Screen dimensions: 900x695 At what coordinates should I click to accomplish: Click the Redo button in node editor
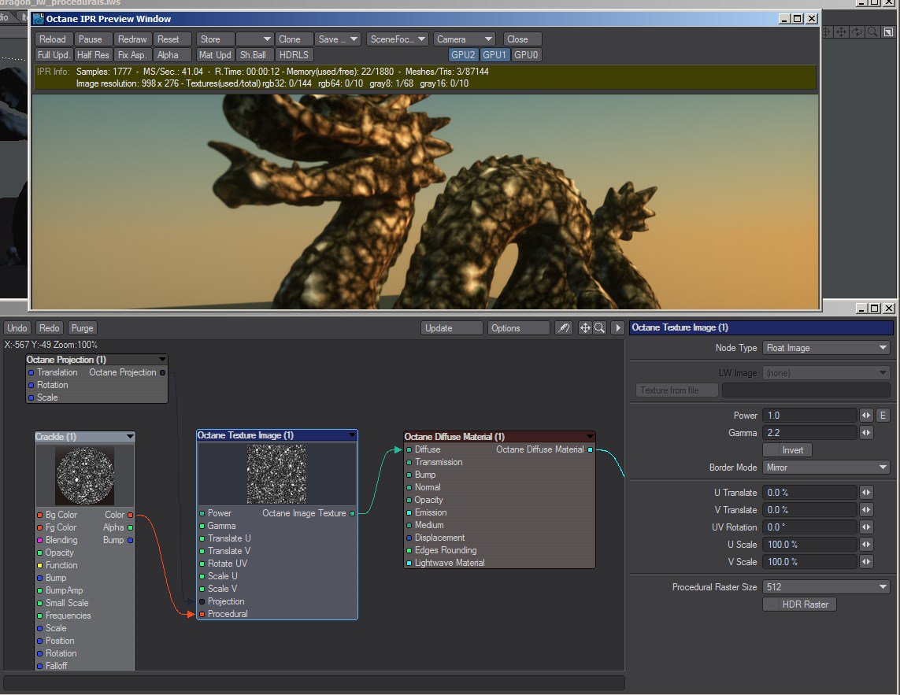[49, 327]
